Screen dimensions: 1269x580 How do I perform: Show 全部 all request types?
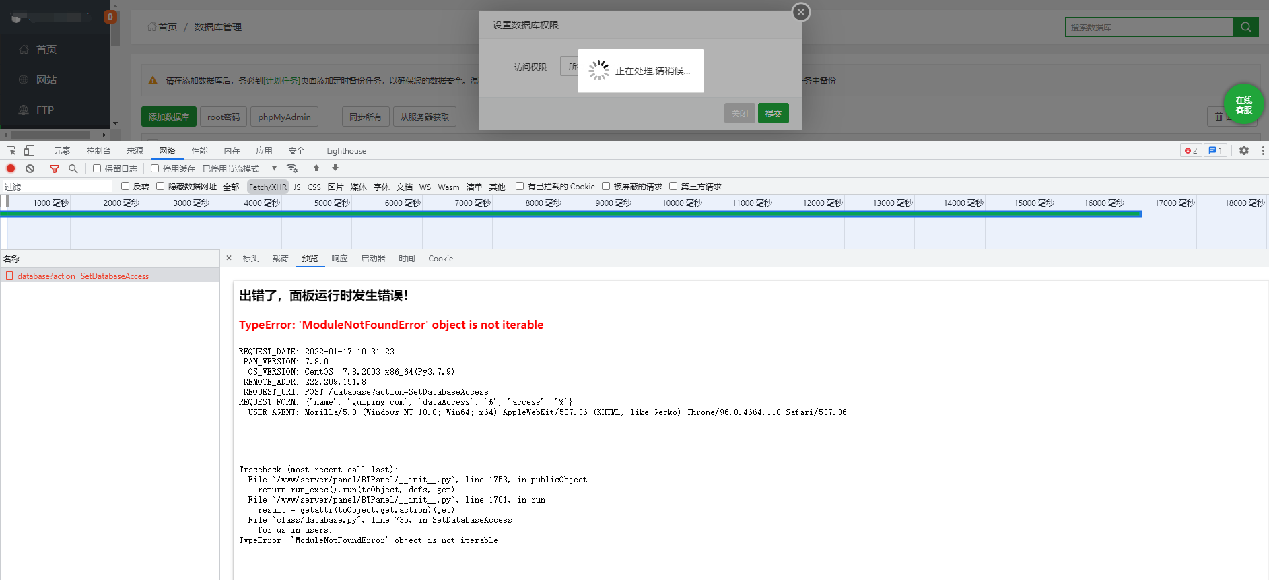click(231, 187)
